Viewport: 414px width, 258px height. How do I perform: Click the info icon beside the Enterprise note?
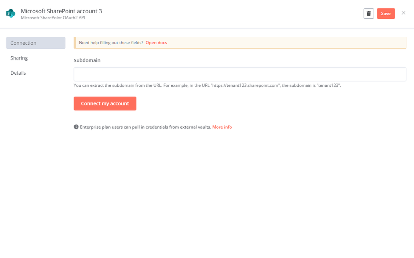pos(76,127)
